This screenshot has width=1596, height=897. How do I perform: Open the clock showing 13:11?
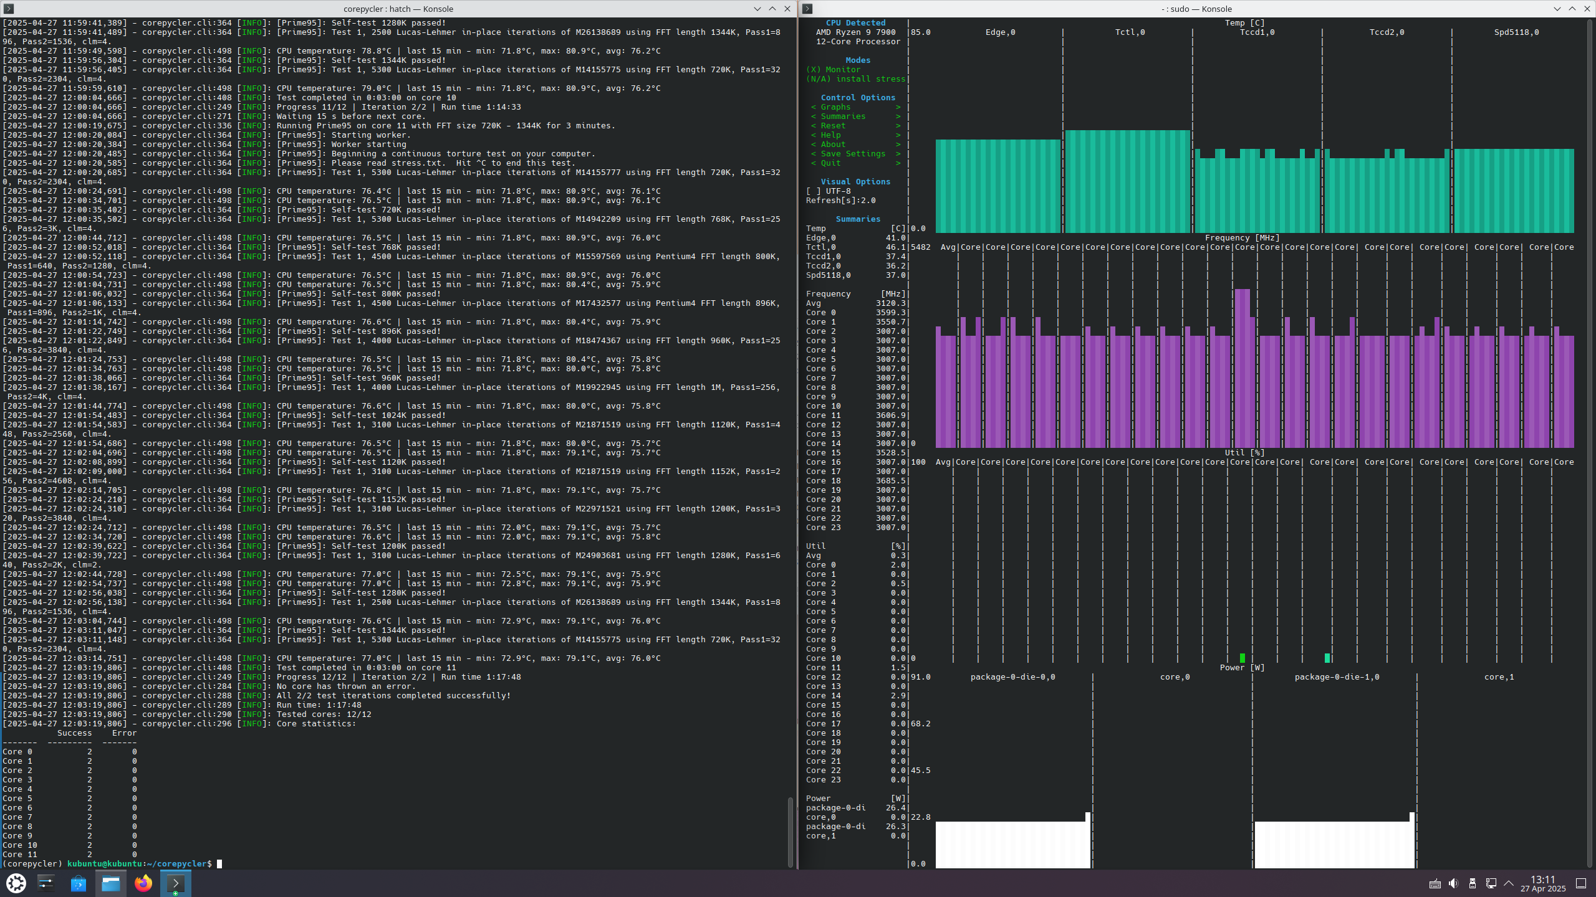[x=1543, y=883]
